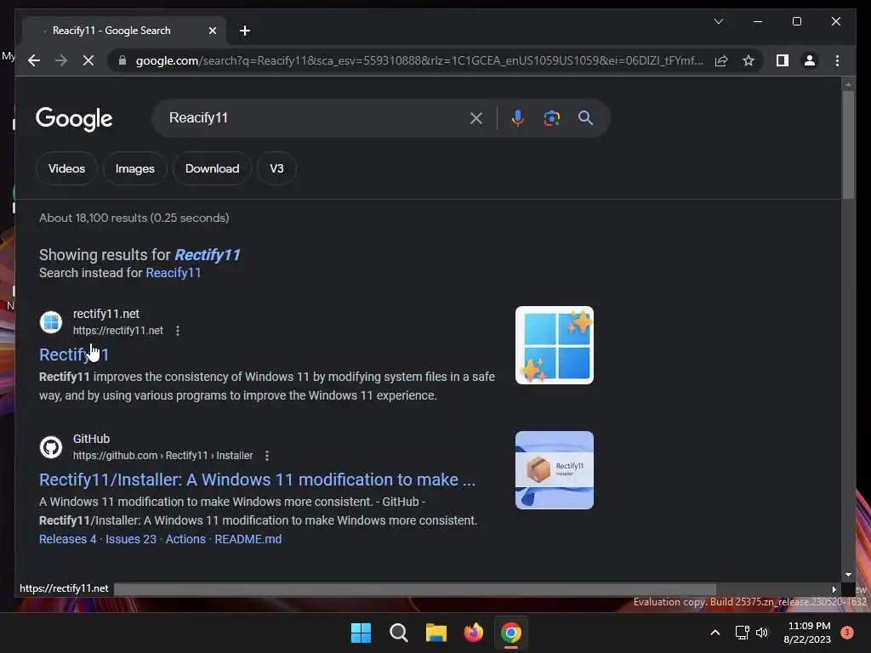Open the Rectify11 result title
The height and width of the screenshot is (653, 871).
tap(74, 355)
